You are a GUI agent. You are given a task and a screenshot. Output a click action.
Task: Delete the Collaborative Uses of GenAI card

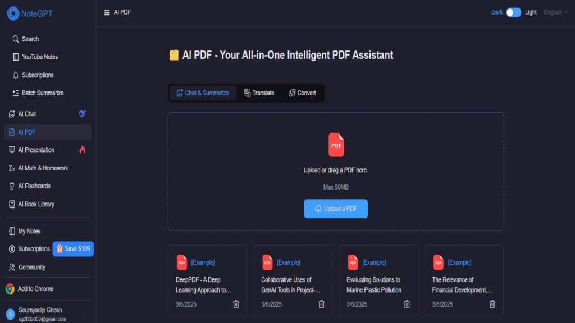click(x=321, y=304)
